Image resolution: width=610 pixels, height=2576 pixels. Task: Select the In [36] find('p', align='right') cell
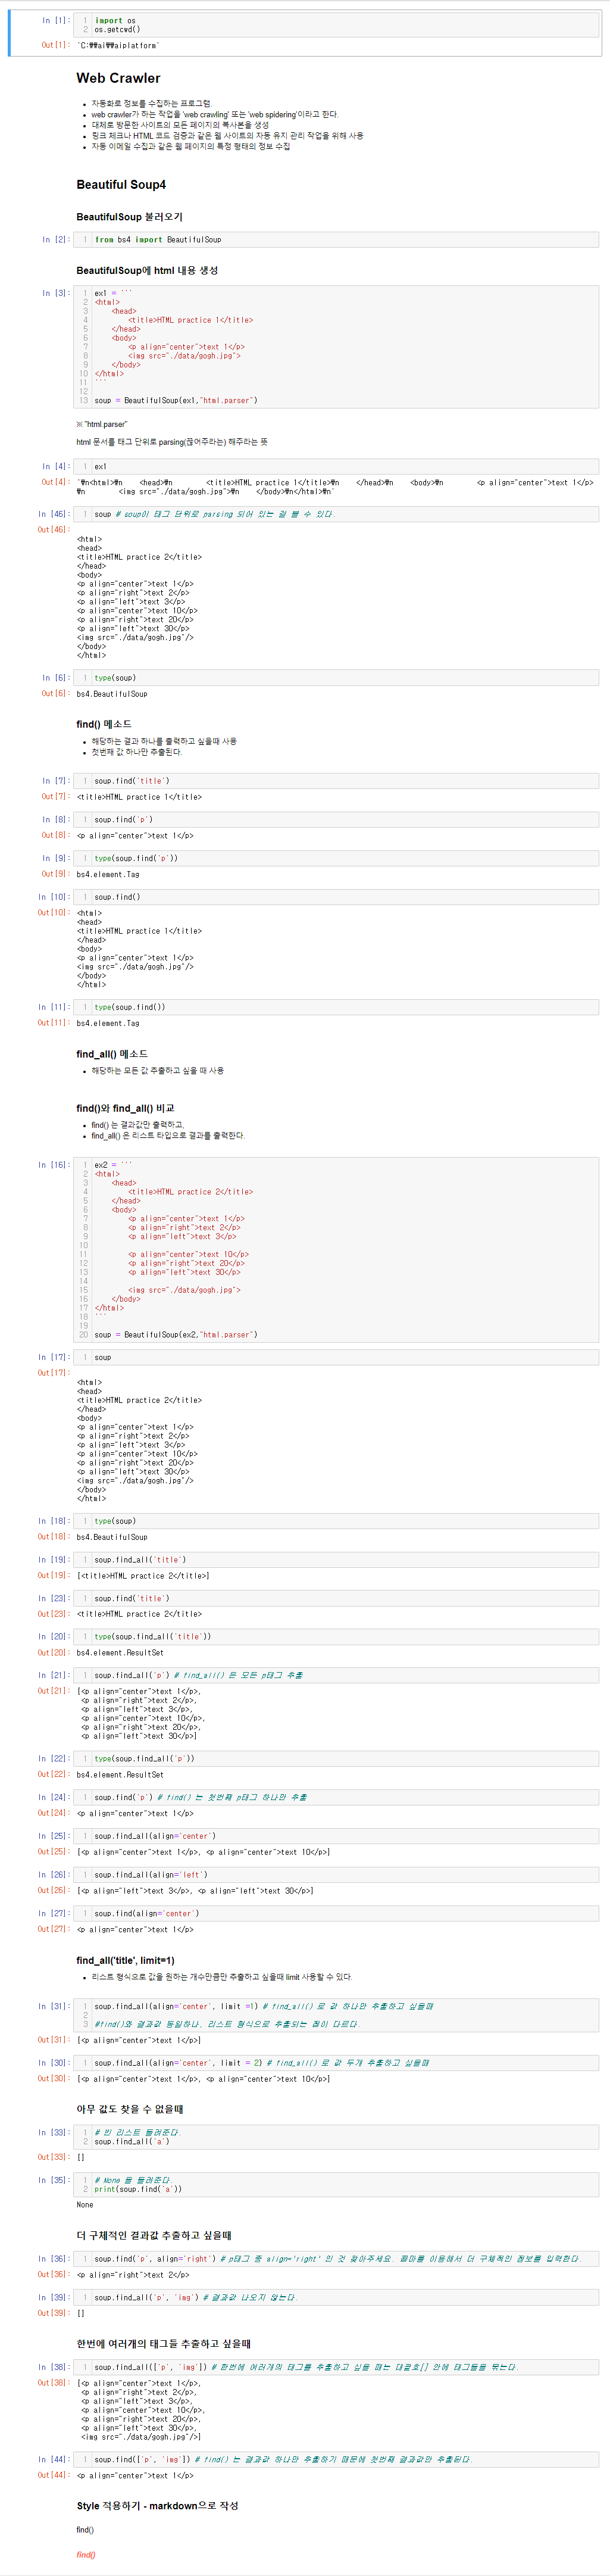click(337, 2259)
